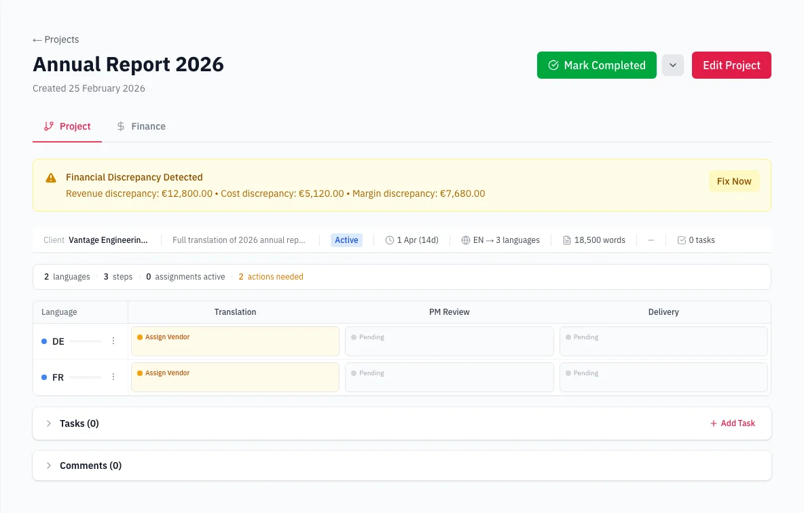Image resolution: width=804 pixels, height=513 pixels.
Task: Open the kebab menu for the FR language row
Action: tap(113, 377)
